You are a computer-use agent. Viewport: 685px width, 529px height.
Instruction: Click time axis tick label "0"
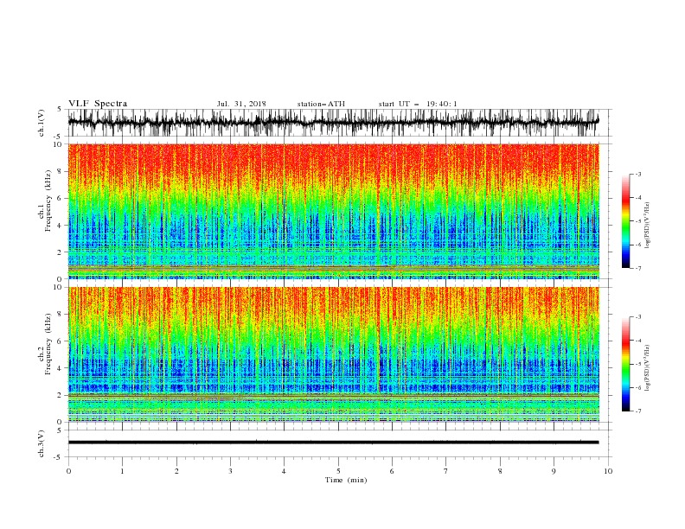pyautogui.click(x=68, y=471)
